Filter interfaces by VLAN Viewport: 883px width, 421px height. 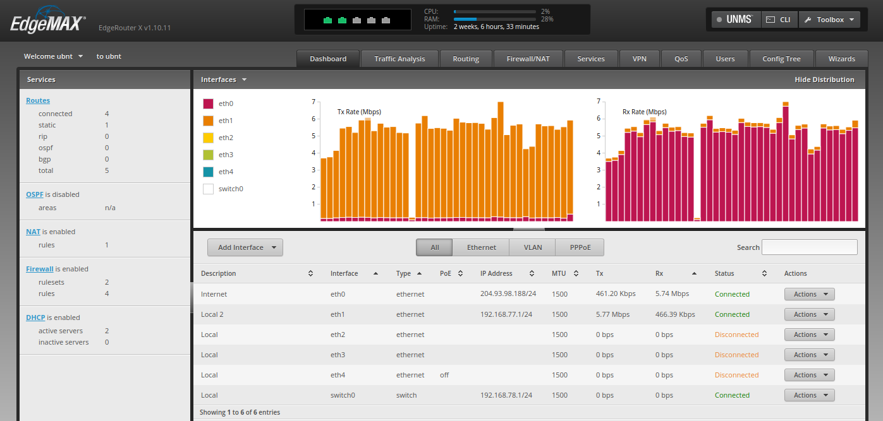coord(533,247)
